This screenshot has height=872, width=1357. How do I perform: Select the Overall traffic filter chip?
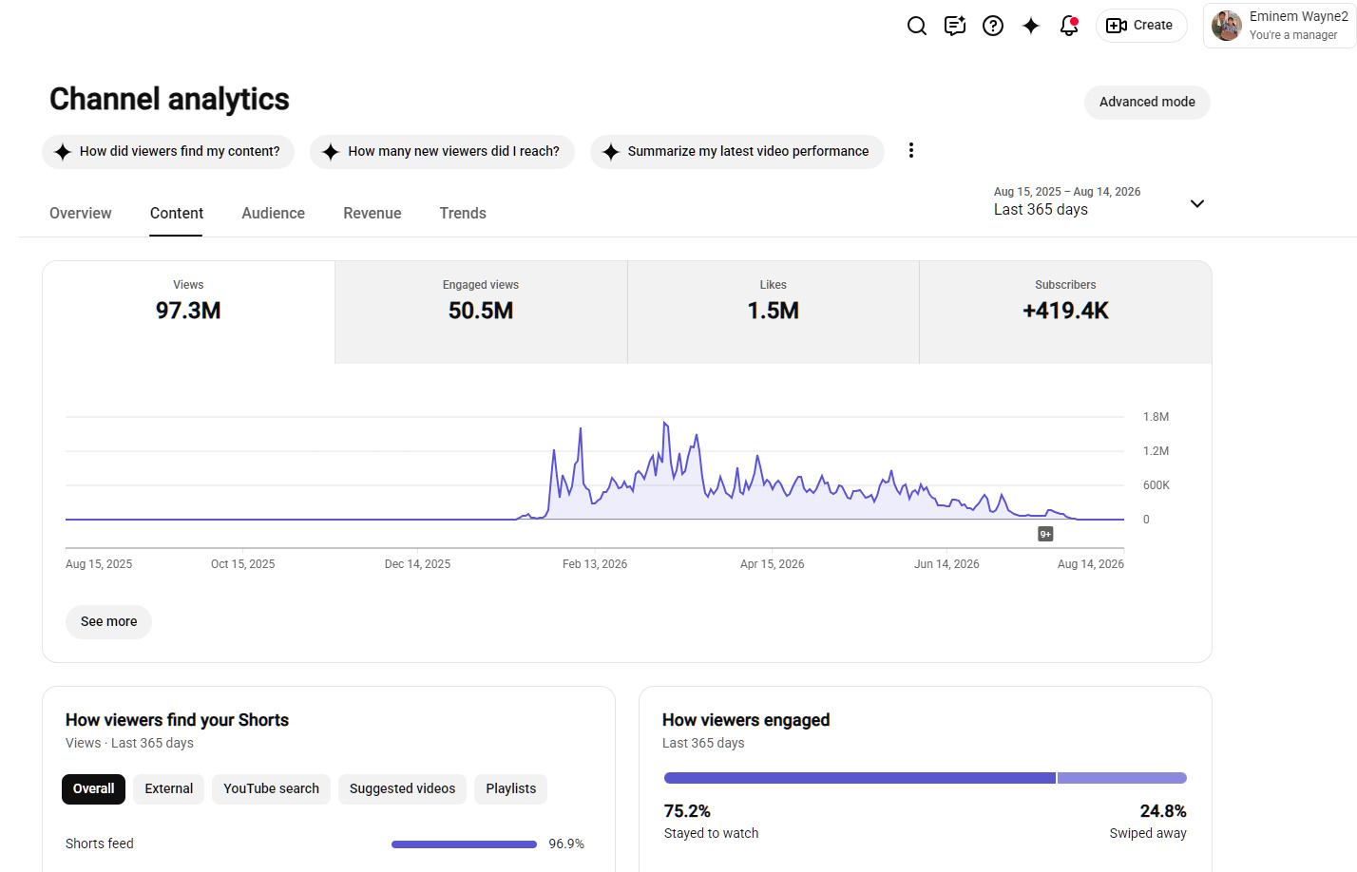click(x=93, y=788)
